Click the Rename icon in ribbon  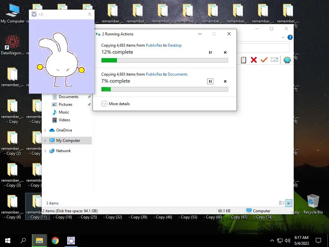point(274,60)
